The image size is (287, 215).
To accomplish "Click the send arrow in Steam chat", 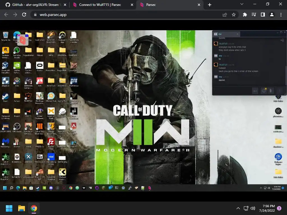I will click(255, 91).
